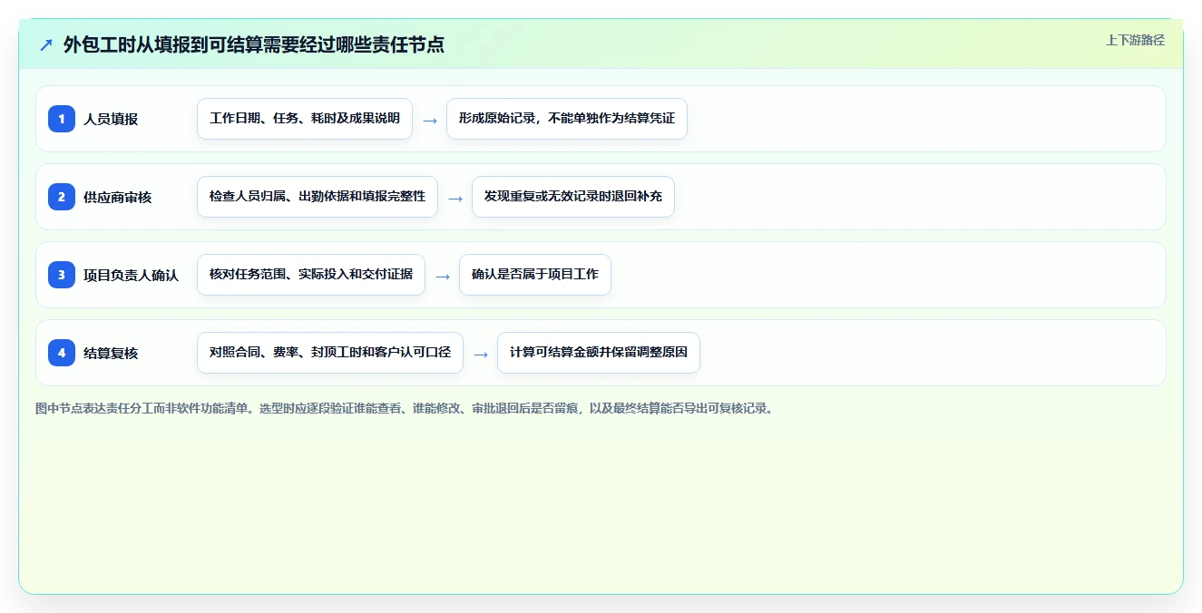
Task: Select step number 1 badge
Action: point(62,119)
